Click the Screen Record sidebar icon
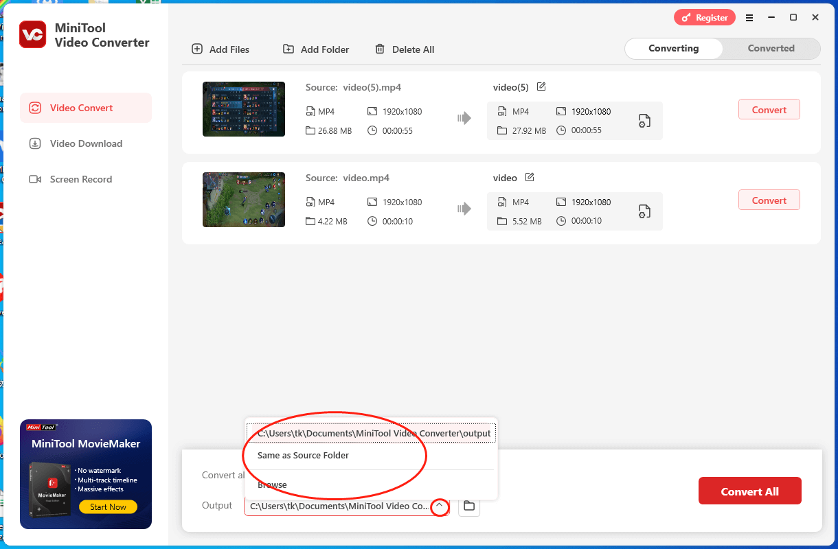 [35, 179]
